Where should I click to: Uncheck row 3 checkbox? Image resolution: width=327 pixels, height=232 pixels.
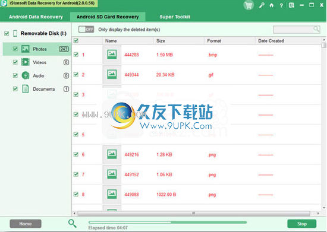pos(76,94)
